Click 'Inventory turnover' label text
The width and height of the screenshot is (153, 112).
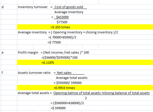(x=33, y=7)
